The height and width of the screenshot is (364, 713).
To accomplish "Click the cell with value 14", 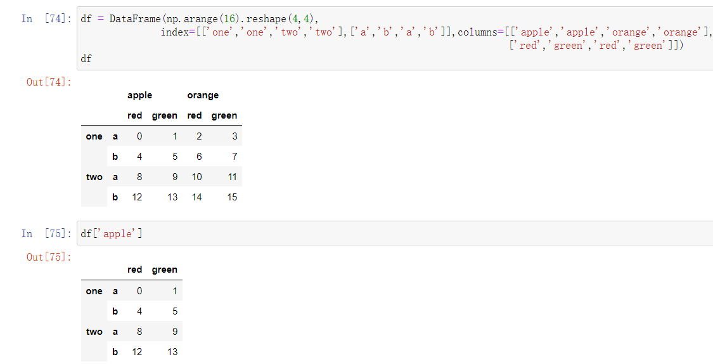I will [x=197, y=197].
